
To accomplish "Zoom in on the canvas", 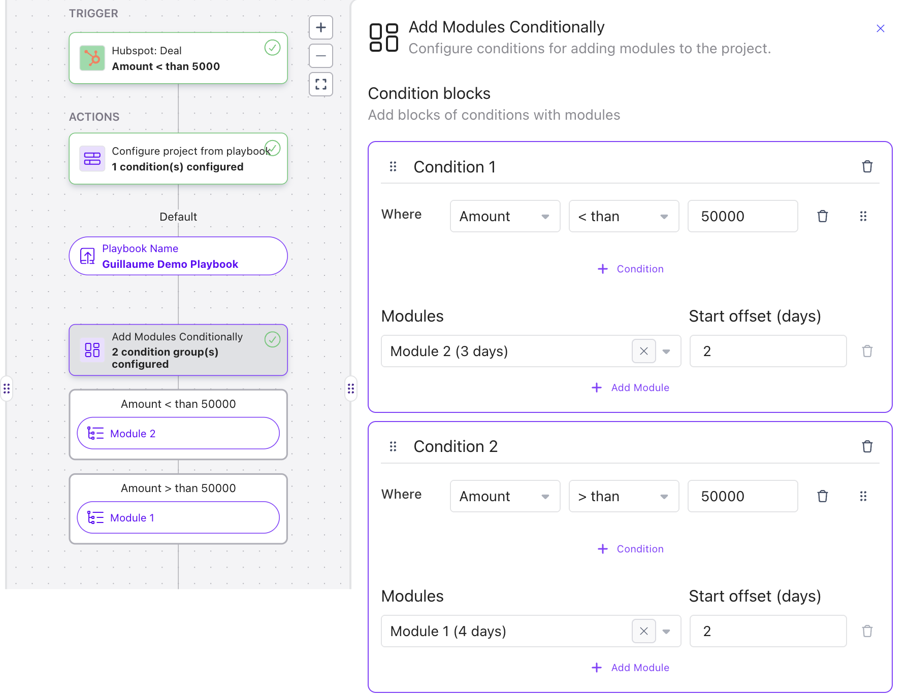I will coord(320,27).
